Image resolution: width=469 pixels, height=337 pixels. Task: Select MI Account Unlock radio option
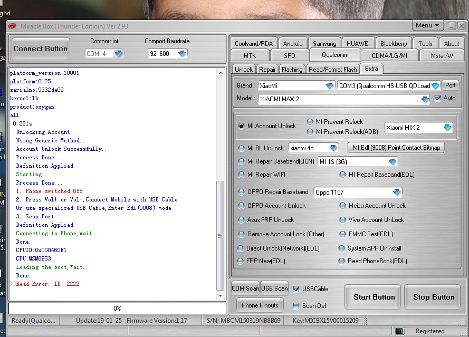pos(241,126)
